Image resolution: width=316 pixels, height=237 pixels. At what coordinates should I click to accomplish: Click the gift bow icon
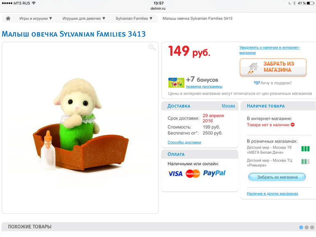pos(257,83)
